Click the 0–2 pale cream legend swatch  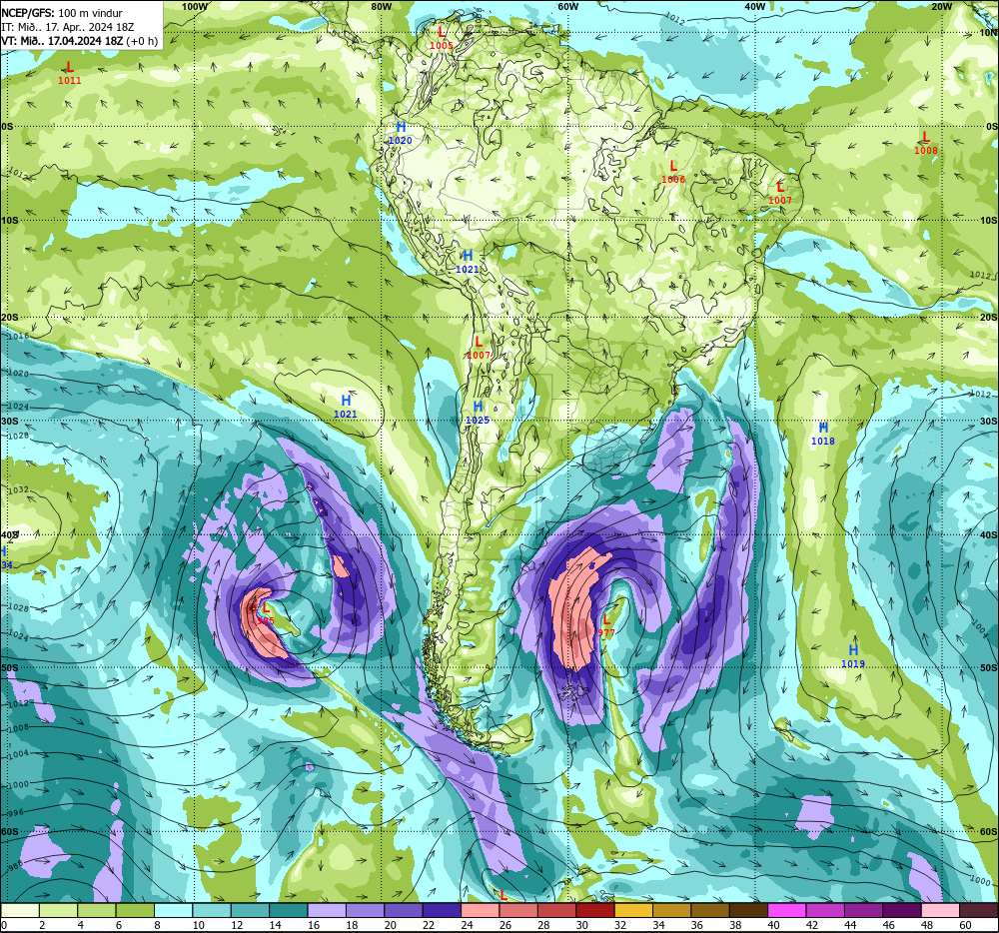[20, 910]
